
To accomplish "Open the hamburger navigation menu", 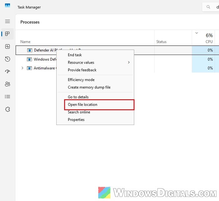I will click(8, 21).
